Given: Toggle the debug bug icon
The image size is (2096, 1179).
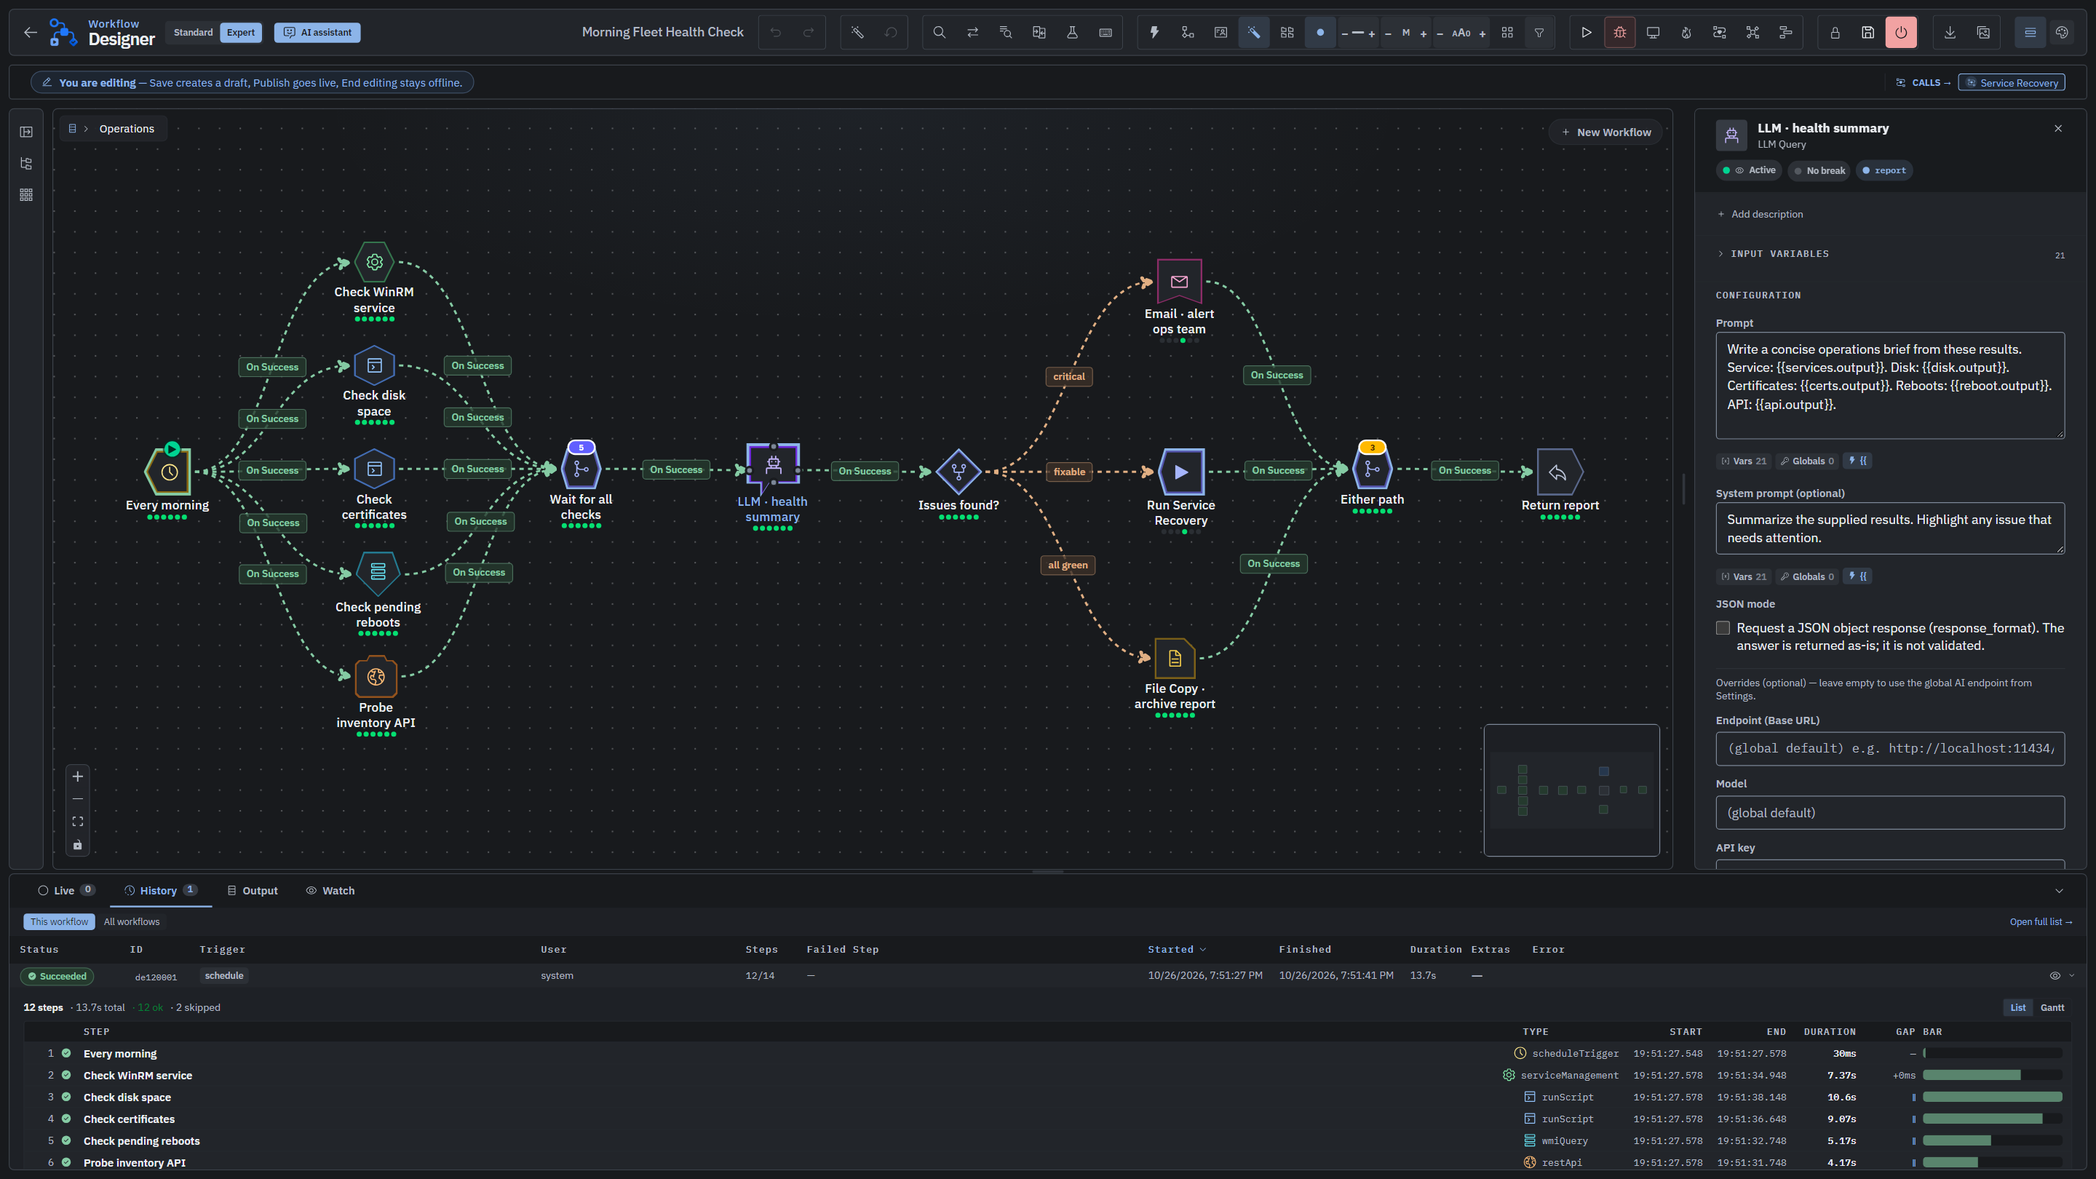Looking at the screenshot, I should tap(1619, 33).
